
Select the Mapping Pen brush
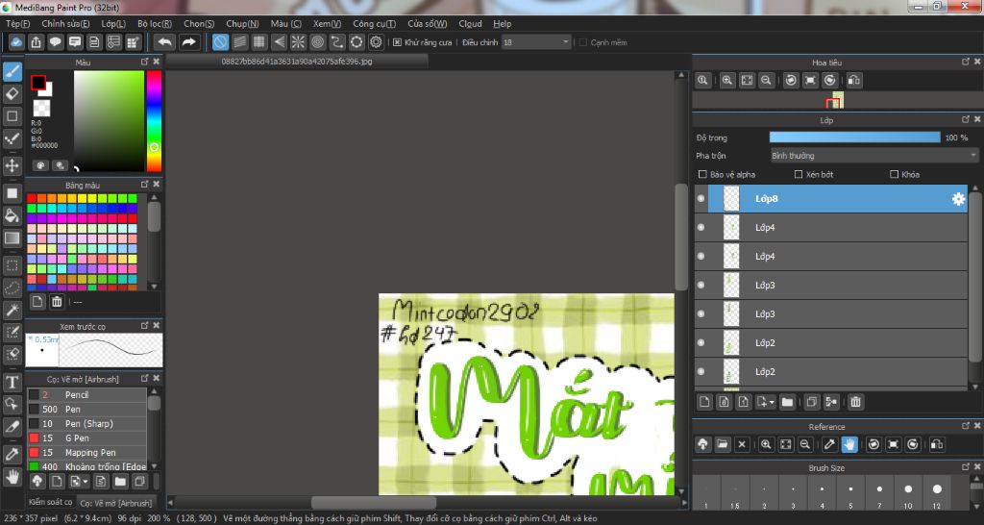click(x=87, y=453)
